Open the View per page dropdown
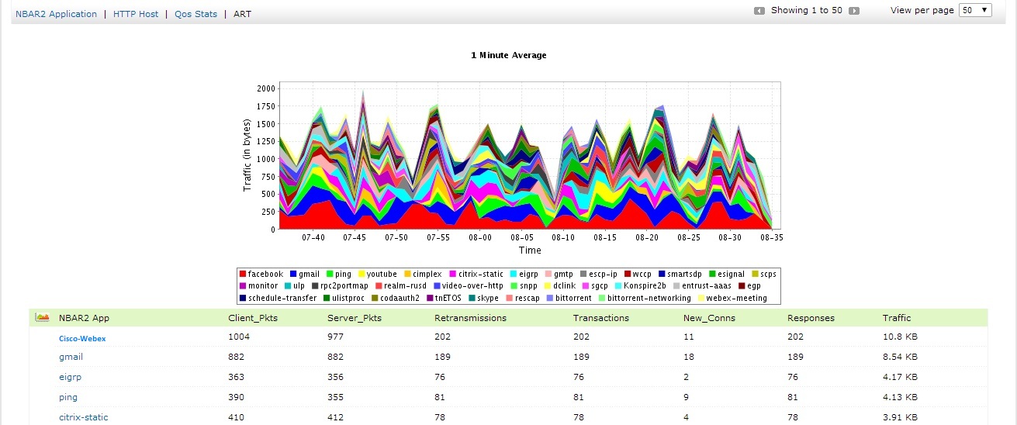This screenshot has height=425, width=1017. pos(975,10)
